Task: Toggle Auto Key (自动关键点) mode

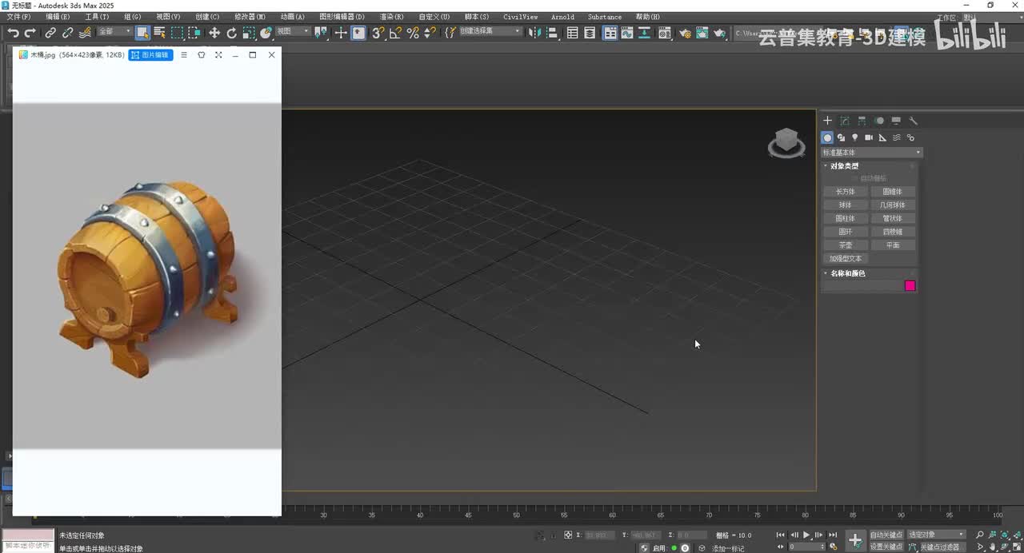Action: (x=886, y=535)
